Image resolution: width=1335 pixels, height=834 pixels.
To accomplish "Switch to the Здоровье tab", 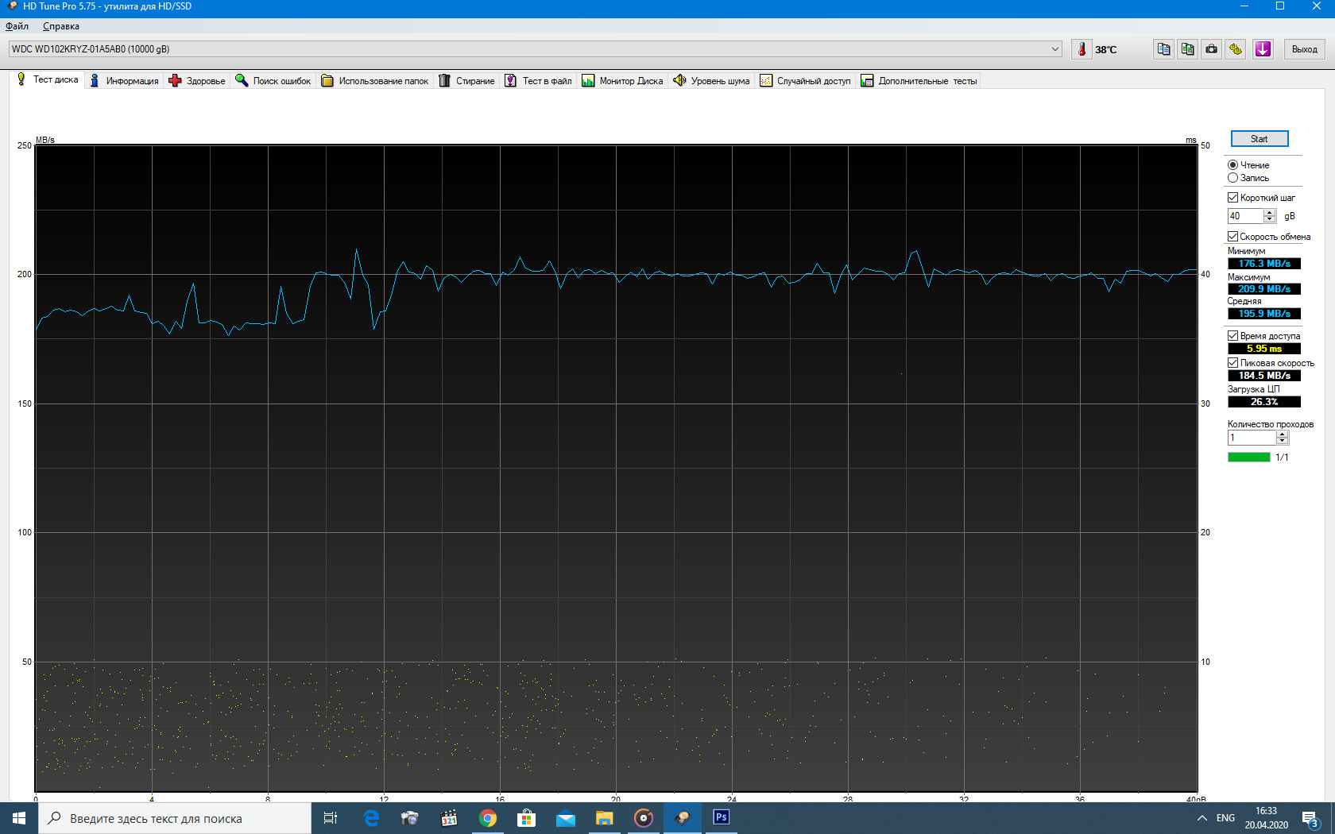I will tap(197, 81).
